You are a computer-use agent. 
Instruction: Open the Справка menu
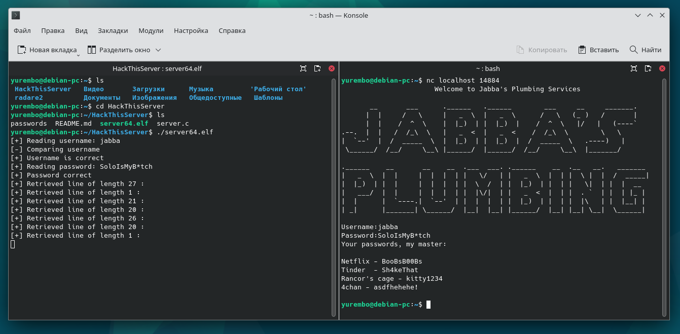click(232, 30)
